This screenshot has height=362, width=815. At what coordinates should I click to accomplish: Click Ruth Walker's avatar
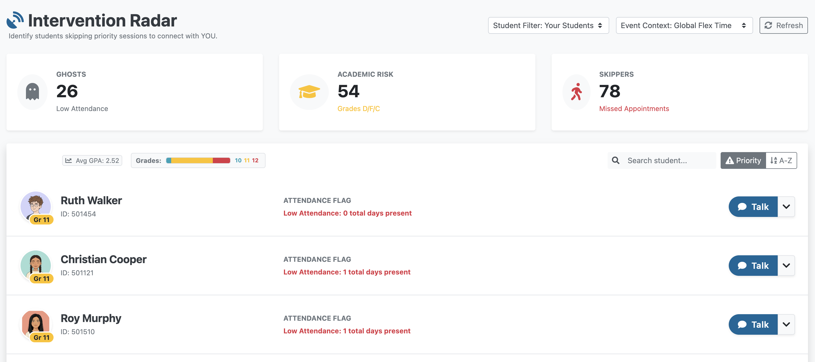tap(36, 207)
